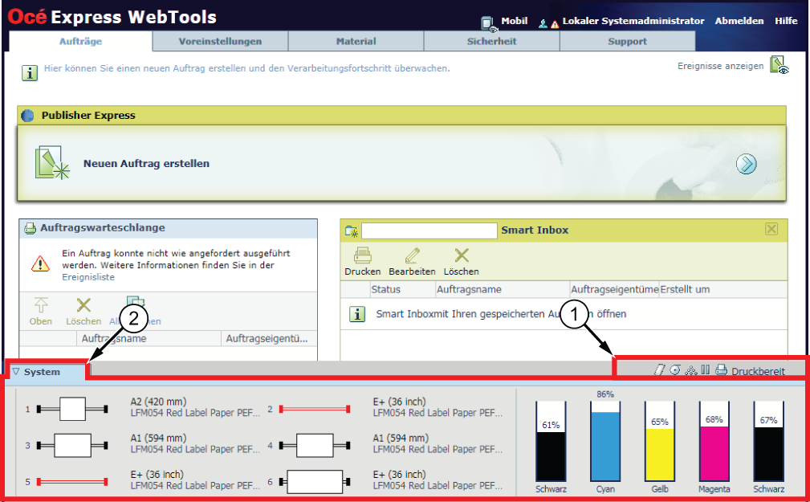Screen dimensions: 810x502
Task: Click roll 3's A1 (594 mm) text
Action: click(159, 438)
